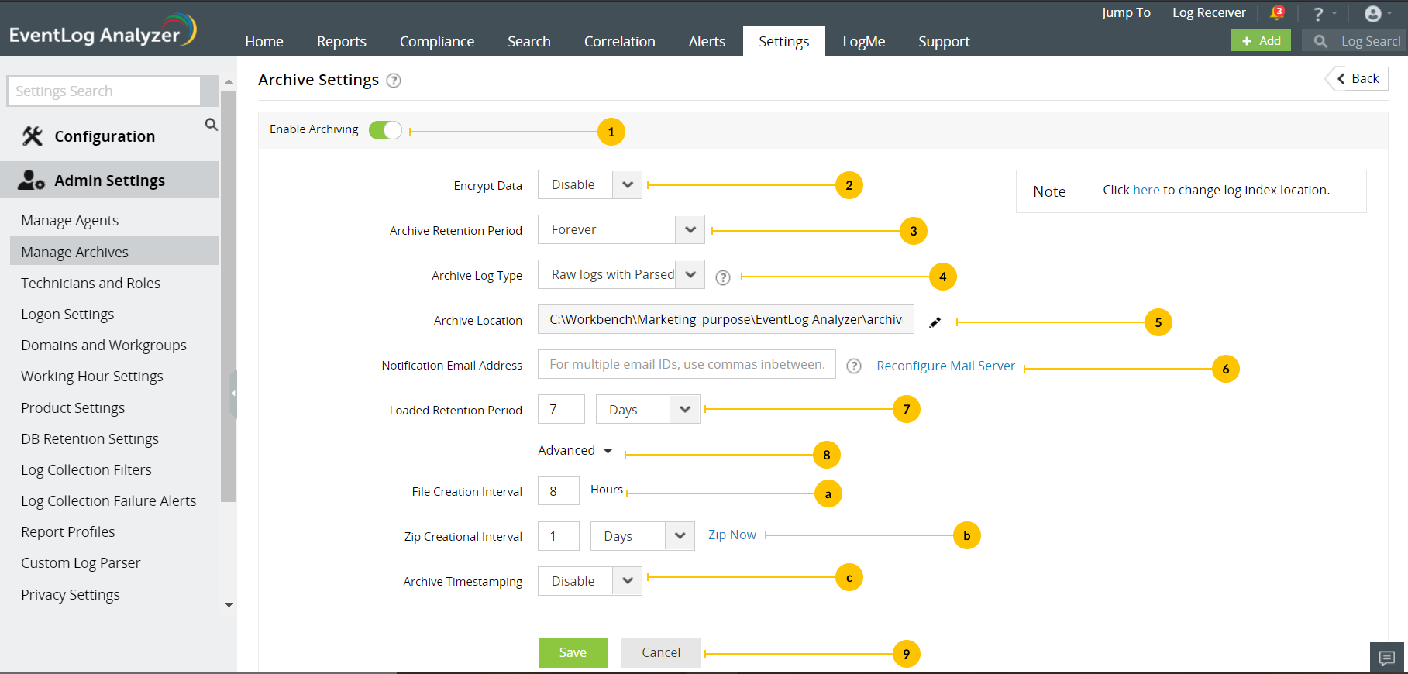The width and height of the screenshot is (1408, 674).
Task: Click the Settings Search field
Action: [104, 91]
